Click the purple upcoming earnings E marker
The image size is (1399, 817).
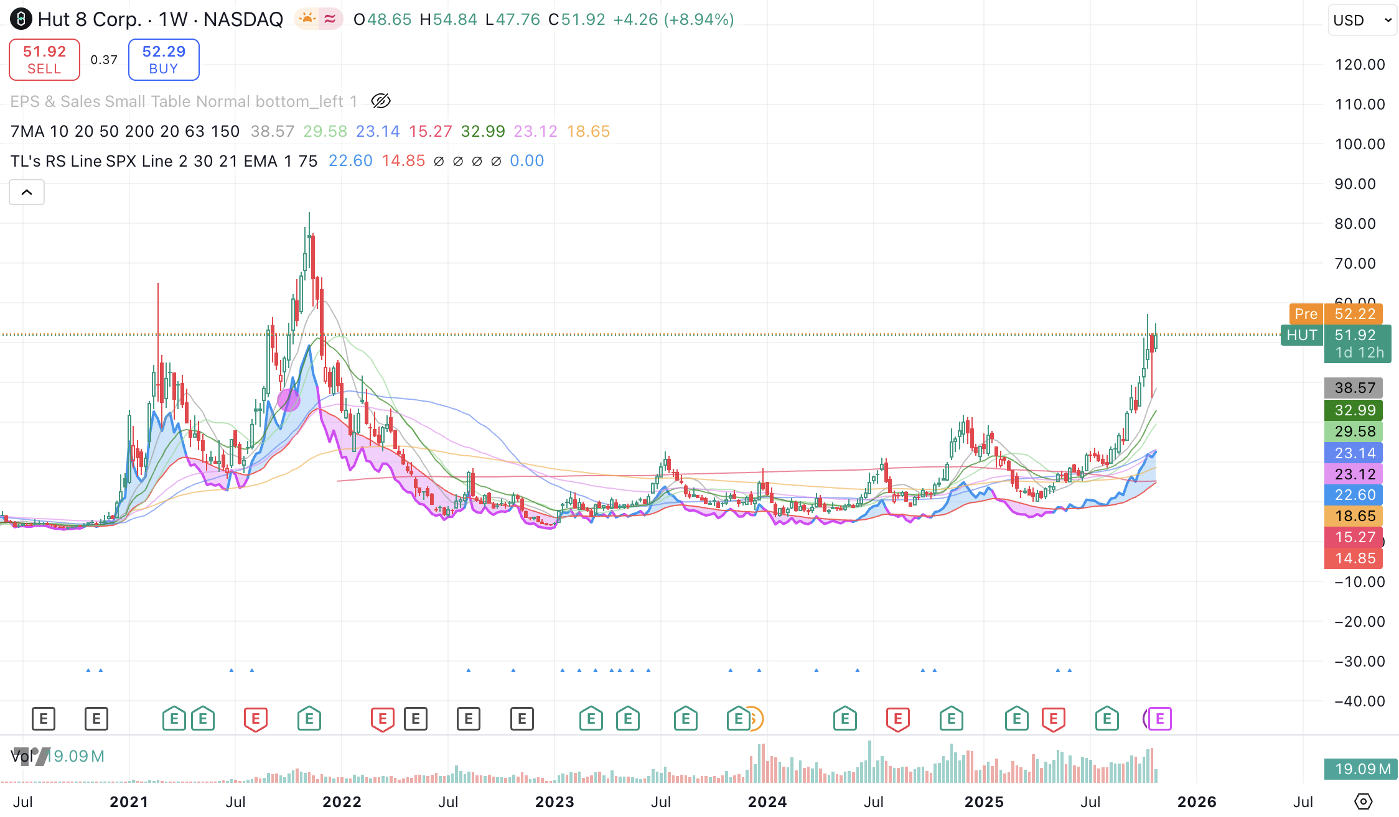[1159, 719]
